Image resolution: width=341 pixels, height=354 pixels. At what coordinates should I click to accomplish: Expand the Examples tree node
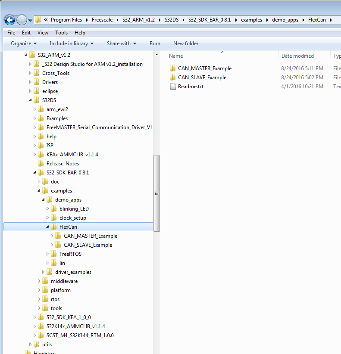(x=34, y=118)
